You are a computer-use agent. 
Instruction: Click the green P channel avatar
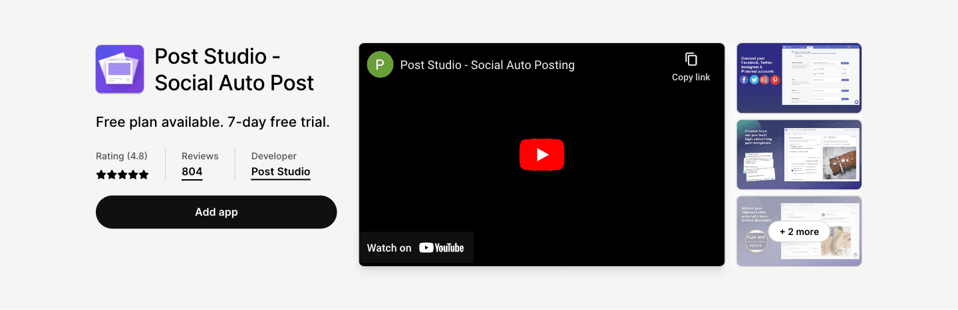point(380,64)
